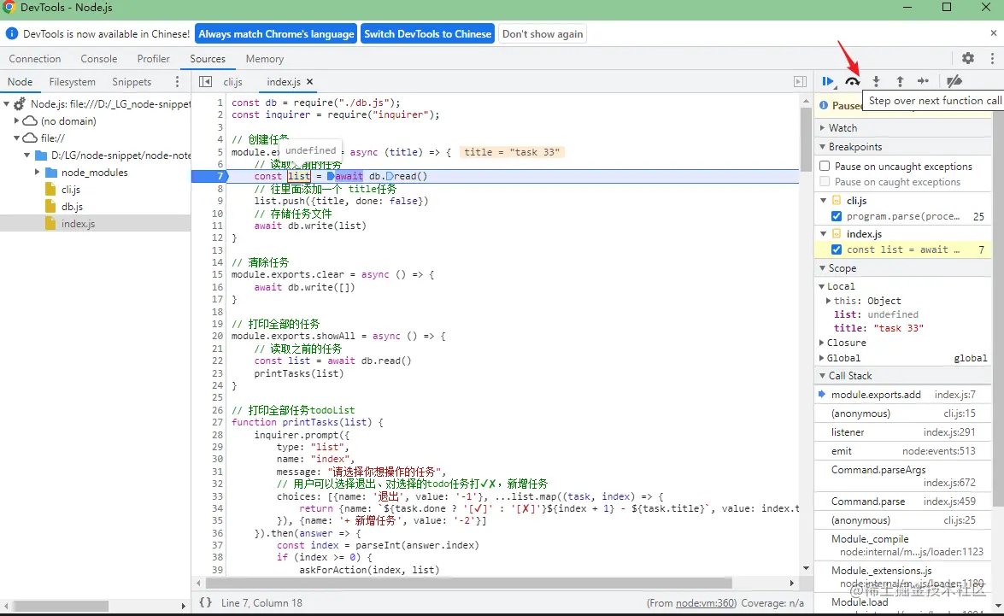Step out of current function
1004x616 pixels.
tap(900, 81)
